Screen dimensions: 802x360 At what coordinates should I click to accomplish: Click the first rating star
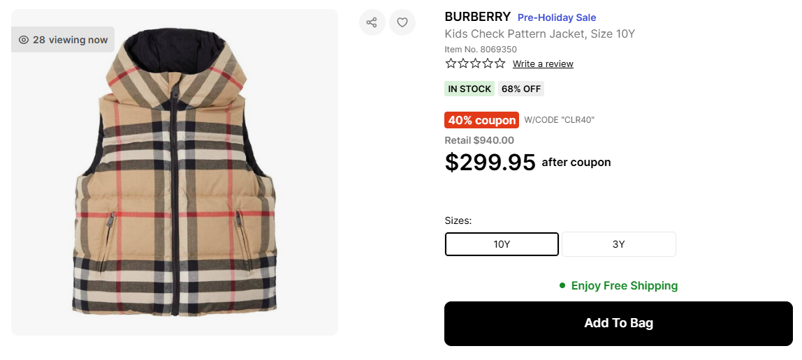click(x=451, y=63)
